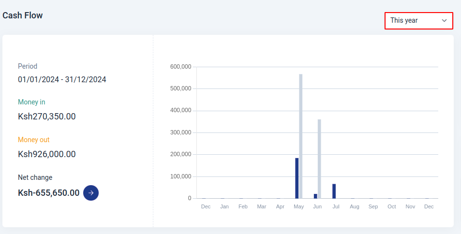The height and width of the screenshot is (234, 461).
Task: Click the May label on the chart axis
Action: point(299,206)
